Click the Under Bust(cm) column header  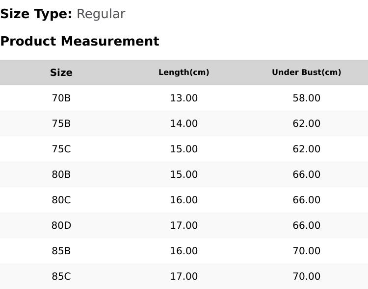307,72
